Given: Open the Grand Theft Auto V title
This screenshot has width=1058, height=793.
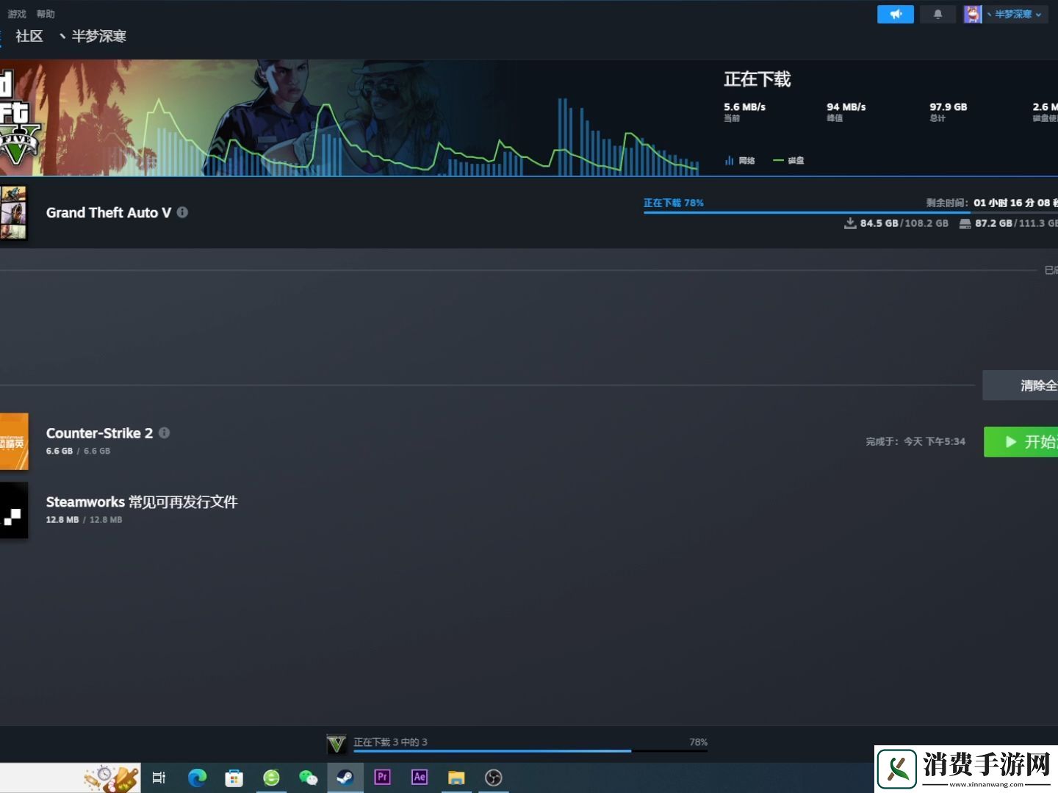Looking at the screenshot, I should click(x=109, y=213).
